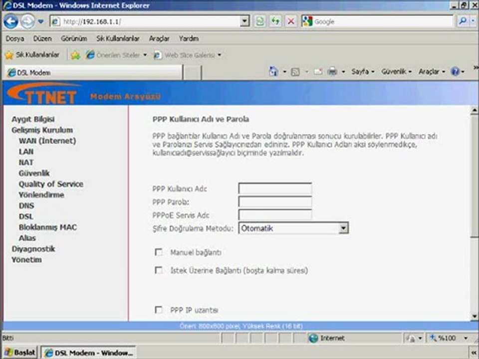The height and width of the screenshot is (359, 479).
Task: Open the Görünüm menu
Action: [74, 38]
